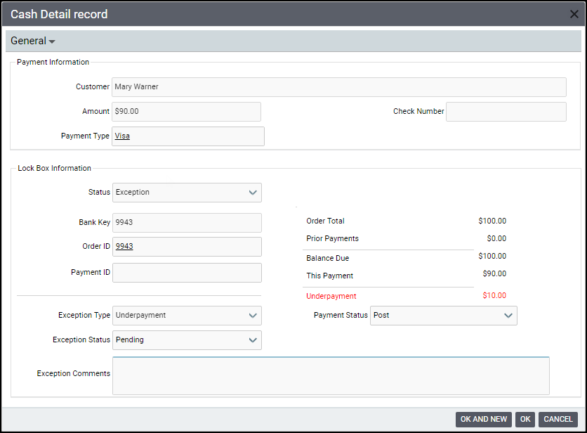
Task: Focus the Amount field showing $90.00
Action: point(186,112)
